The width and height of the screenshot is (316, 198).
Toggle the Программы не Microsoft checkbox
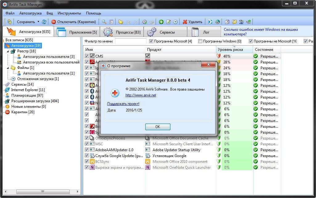[251, 41]
